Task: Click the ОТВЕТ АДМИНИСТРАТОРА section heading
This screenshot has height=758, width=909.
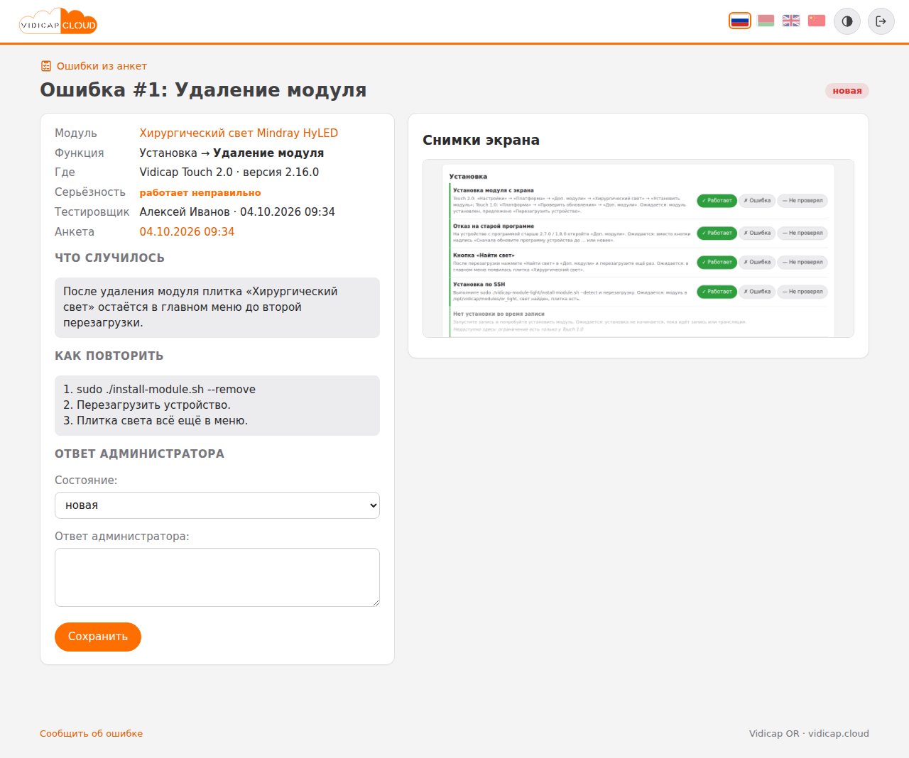Action: click(x=139, y=454)
